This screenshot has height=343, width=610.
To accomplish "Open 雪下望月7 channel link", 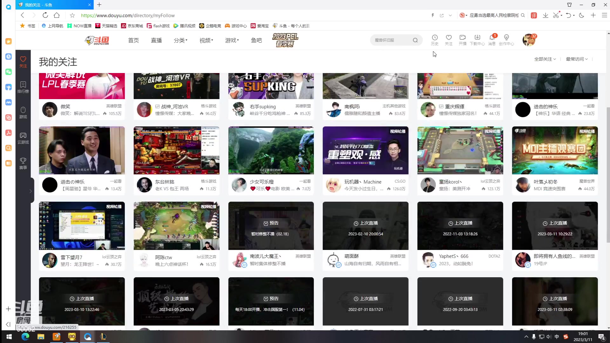I will coord(71,257).
